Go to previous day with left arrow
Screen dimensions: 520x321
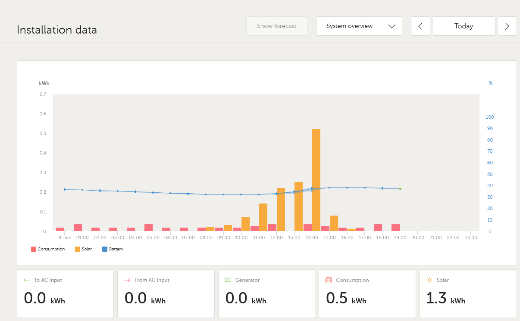(420, 26)
